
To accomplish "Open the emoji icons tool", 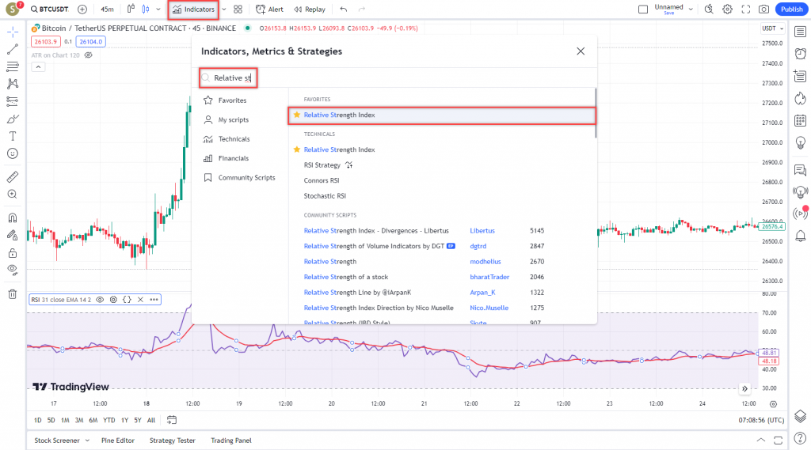I will [x=13, y=153].
